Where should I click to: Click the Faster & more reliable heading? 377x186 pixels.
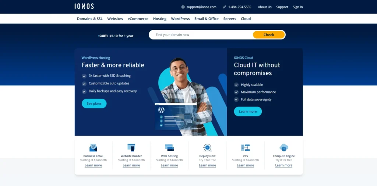(x=113, y=65)
